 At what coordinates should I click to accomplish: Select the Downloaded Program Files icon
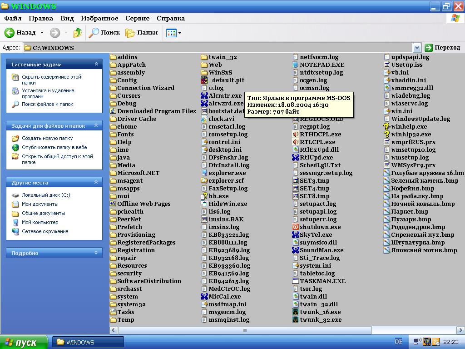(113, 111)
